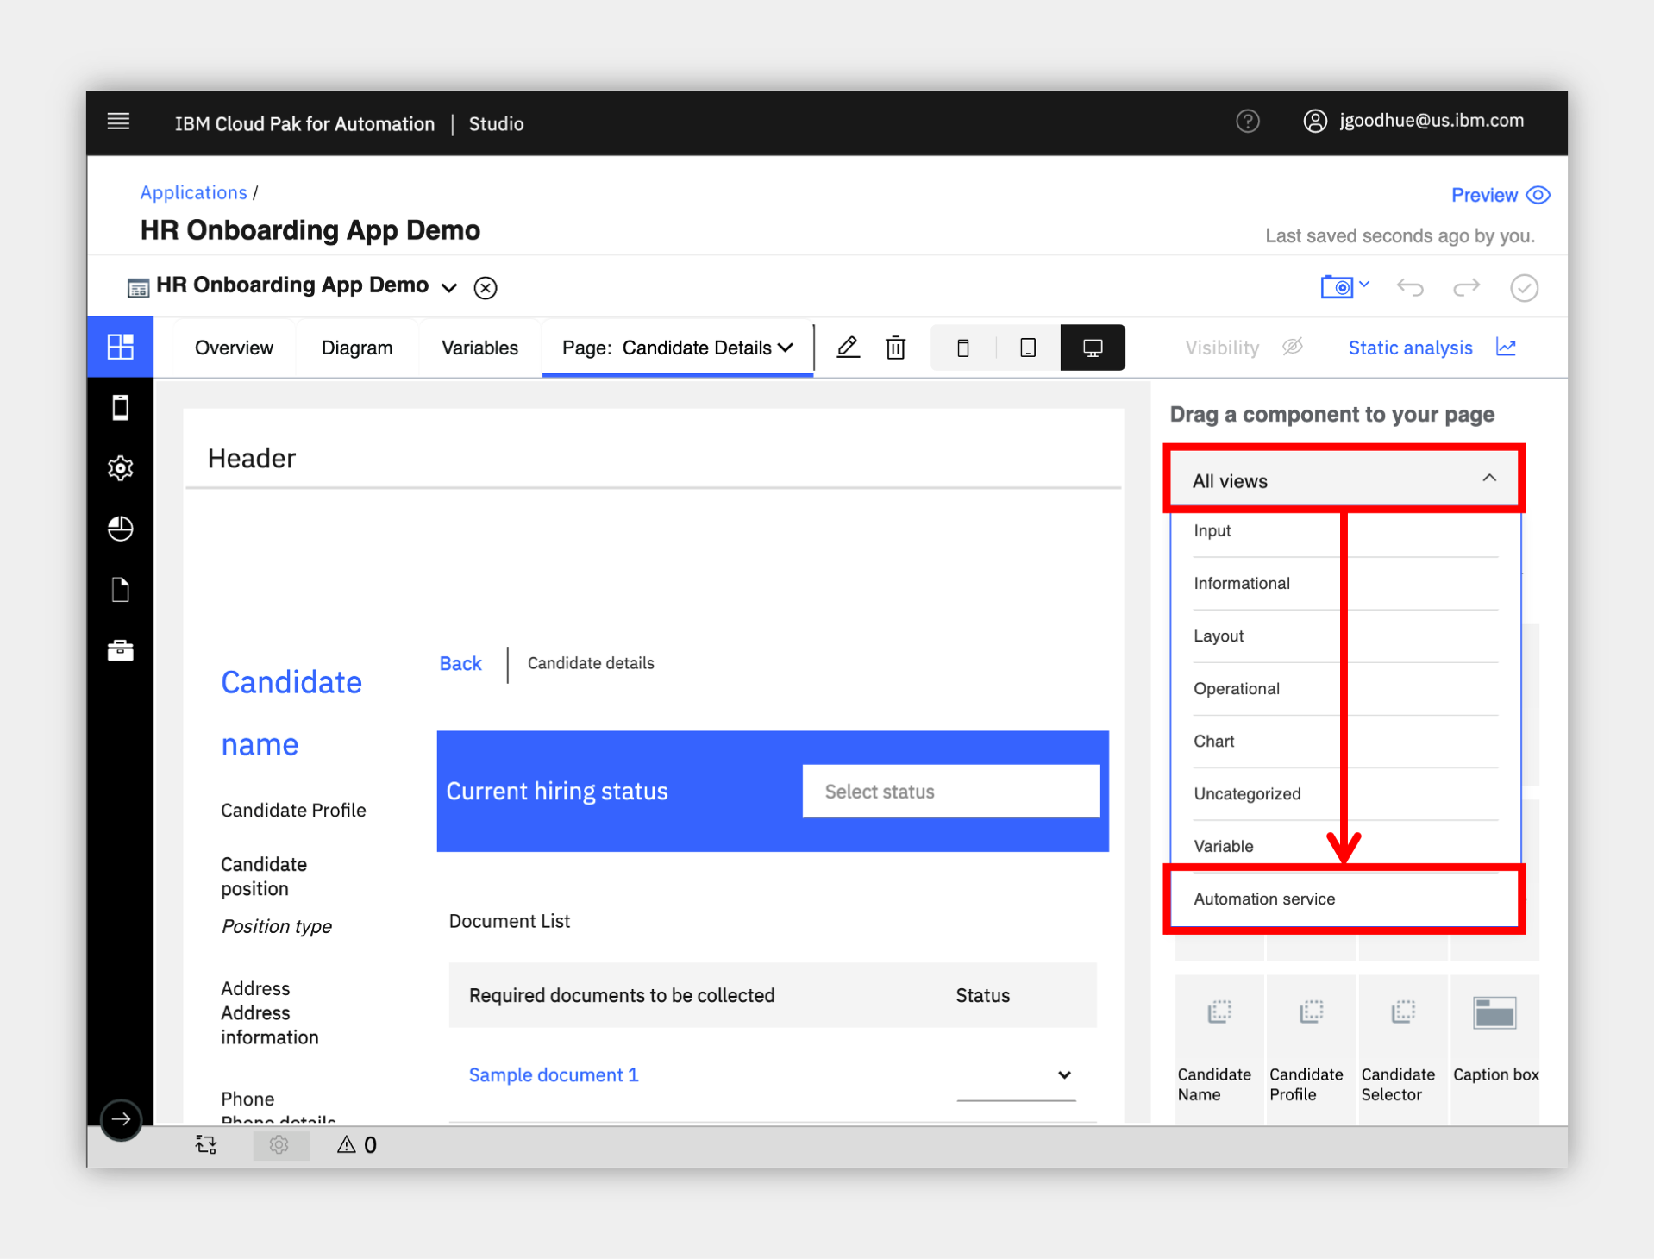Click the Preview link text
The height and width of the screenshot is (1259, 1654).
pyautogui.click(x=1484, y=195)
